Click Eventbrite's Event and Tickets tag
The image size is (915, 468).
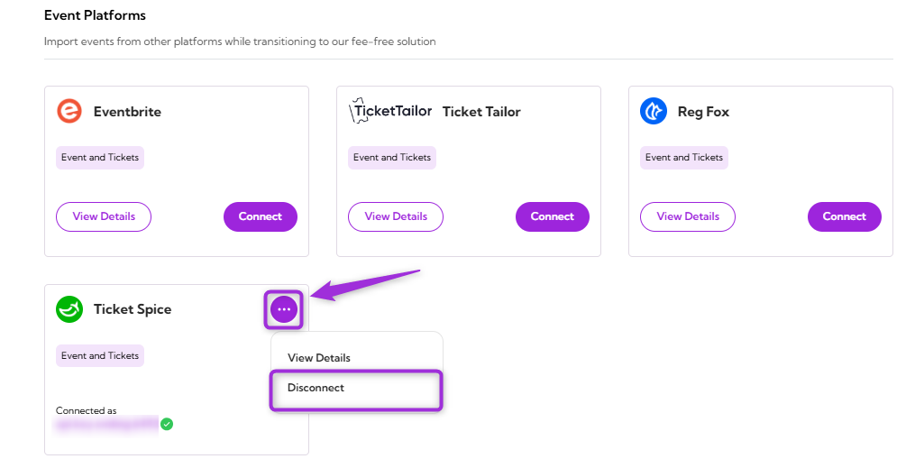(100, 158)
